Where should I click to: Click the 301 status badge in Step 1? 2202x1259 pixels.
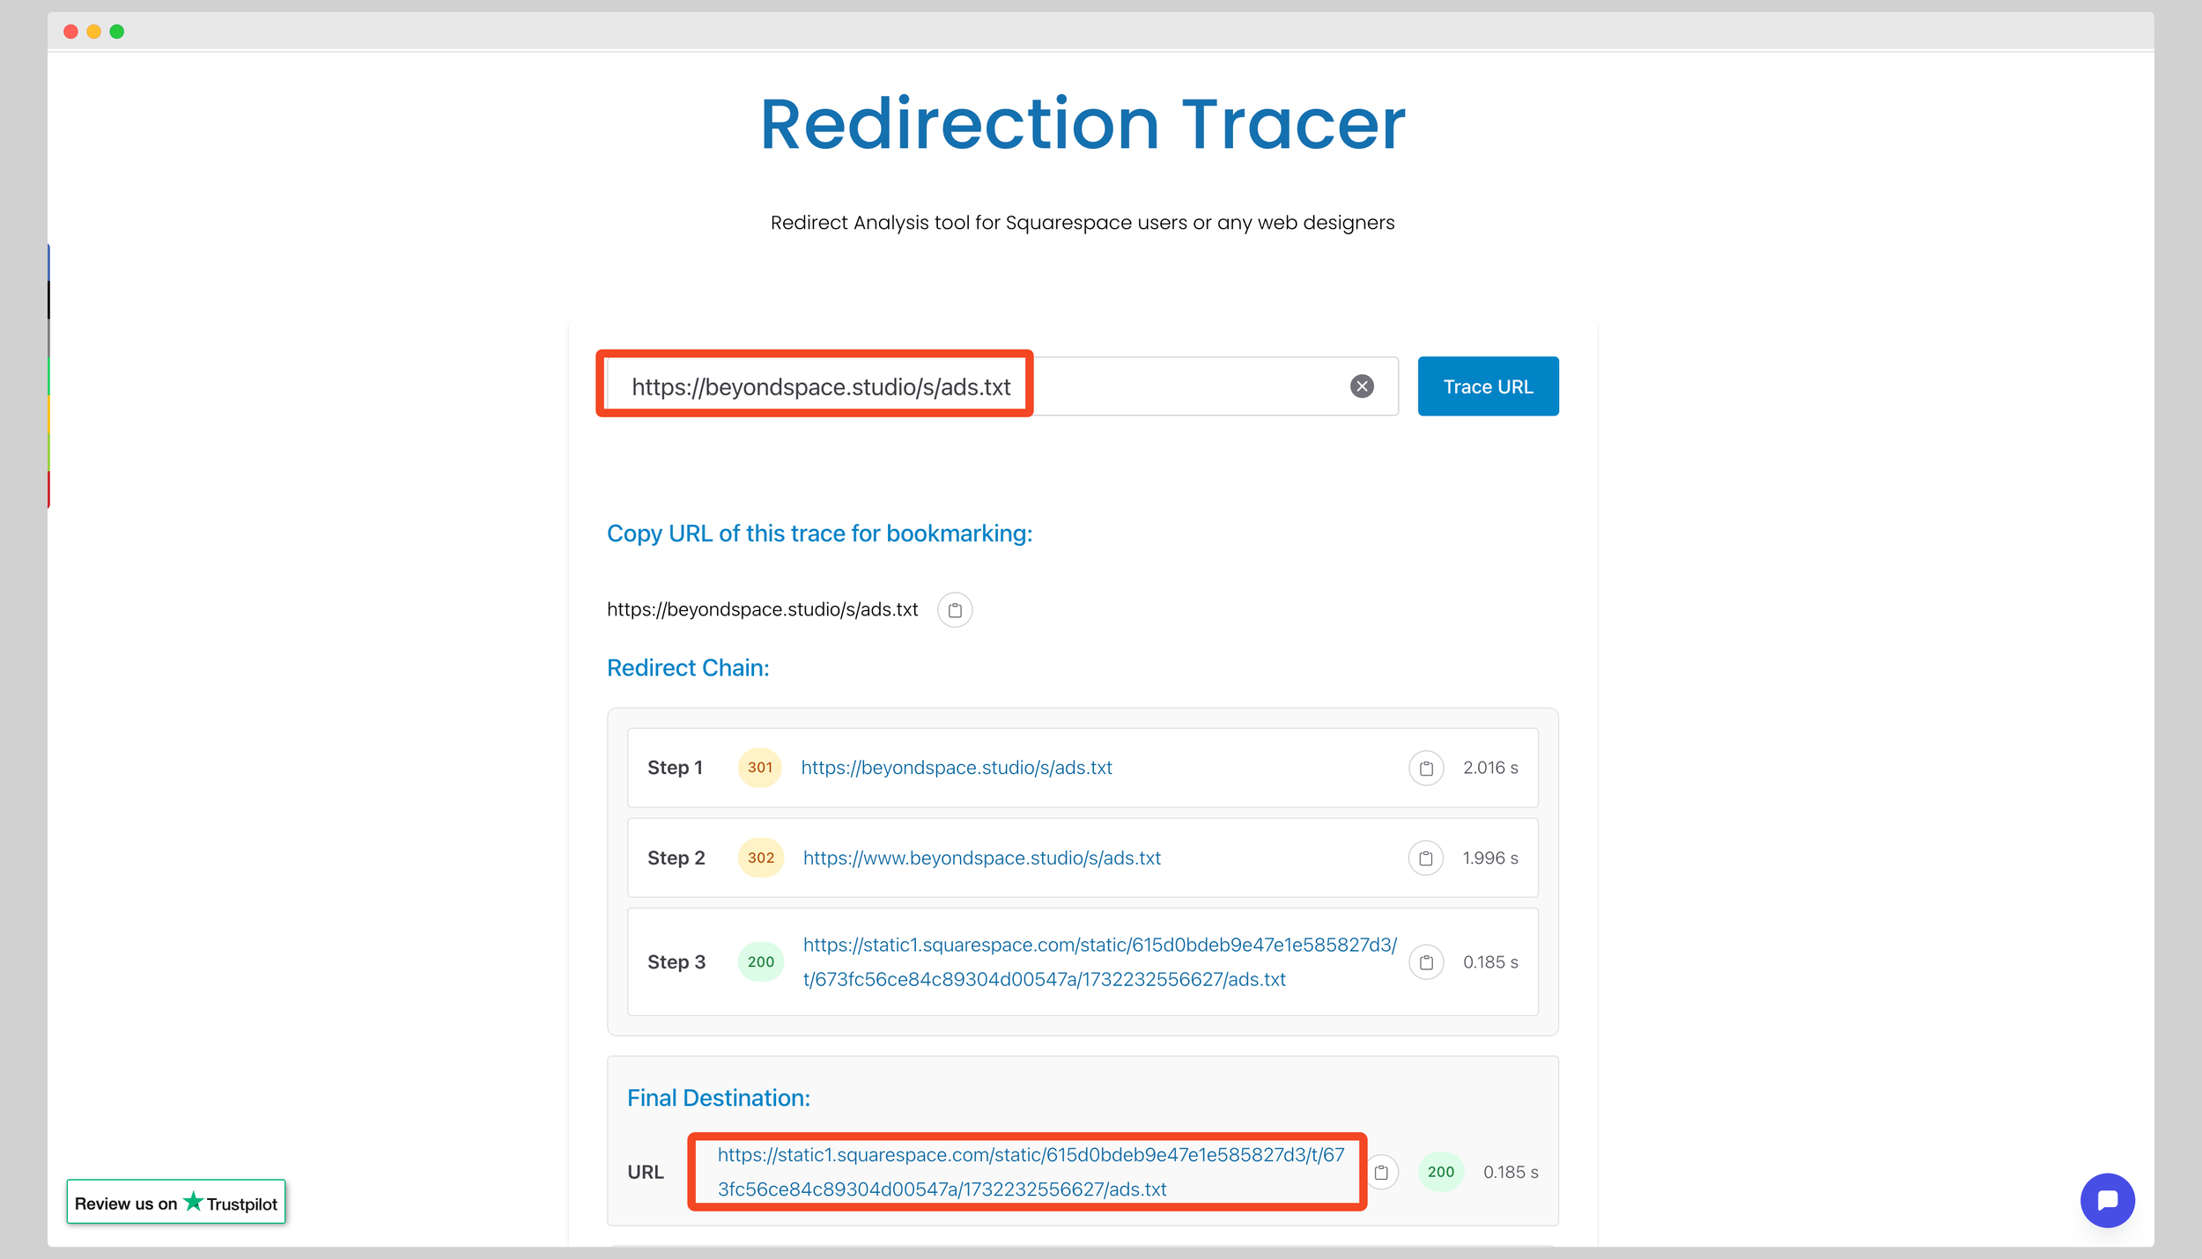759,768
